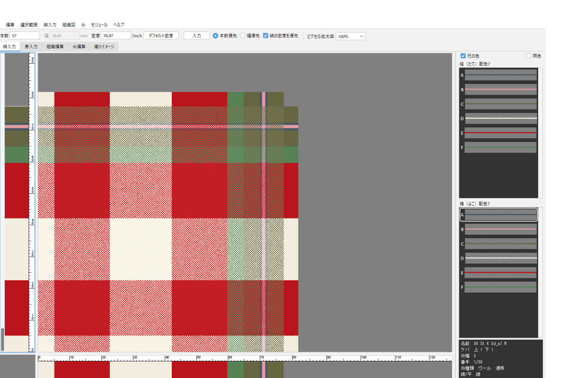Select warp yarn A (navy)
The width and height of the screenshot is (561, 378).
pyautogui.click(x=500, y=75)
